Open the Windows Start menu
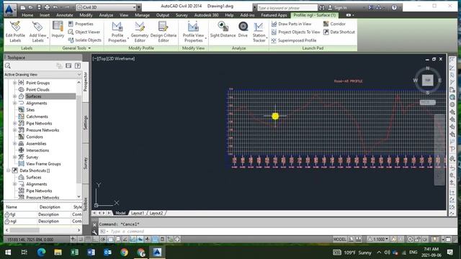Image resolution: width=461 pixels, height=259 pixels. (x=8, y=252)
